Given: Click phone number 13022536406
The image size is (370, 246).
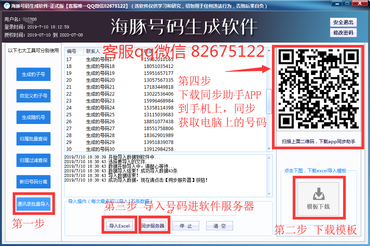Looking at the screenshot, I should 158,94.
